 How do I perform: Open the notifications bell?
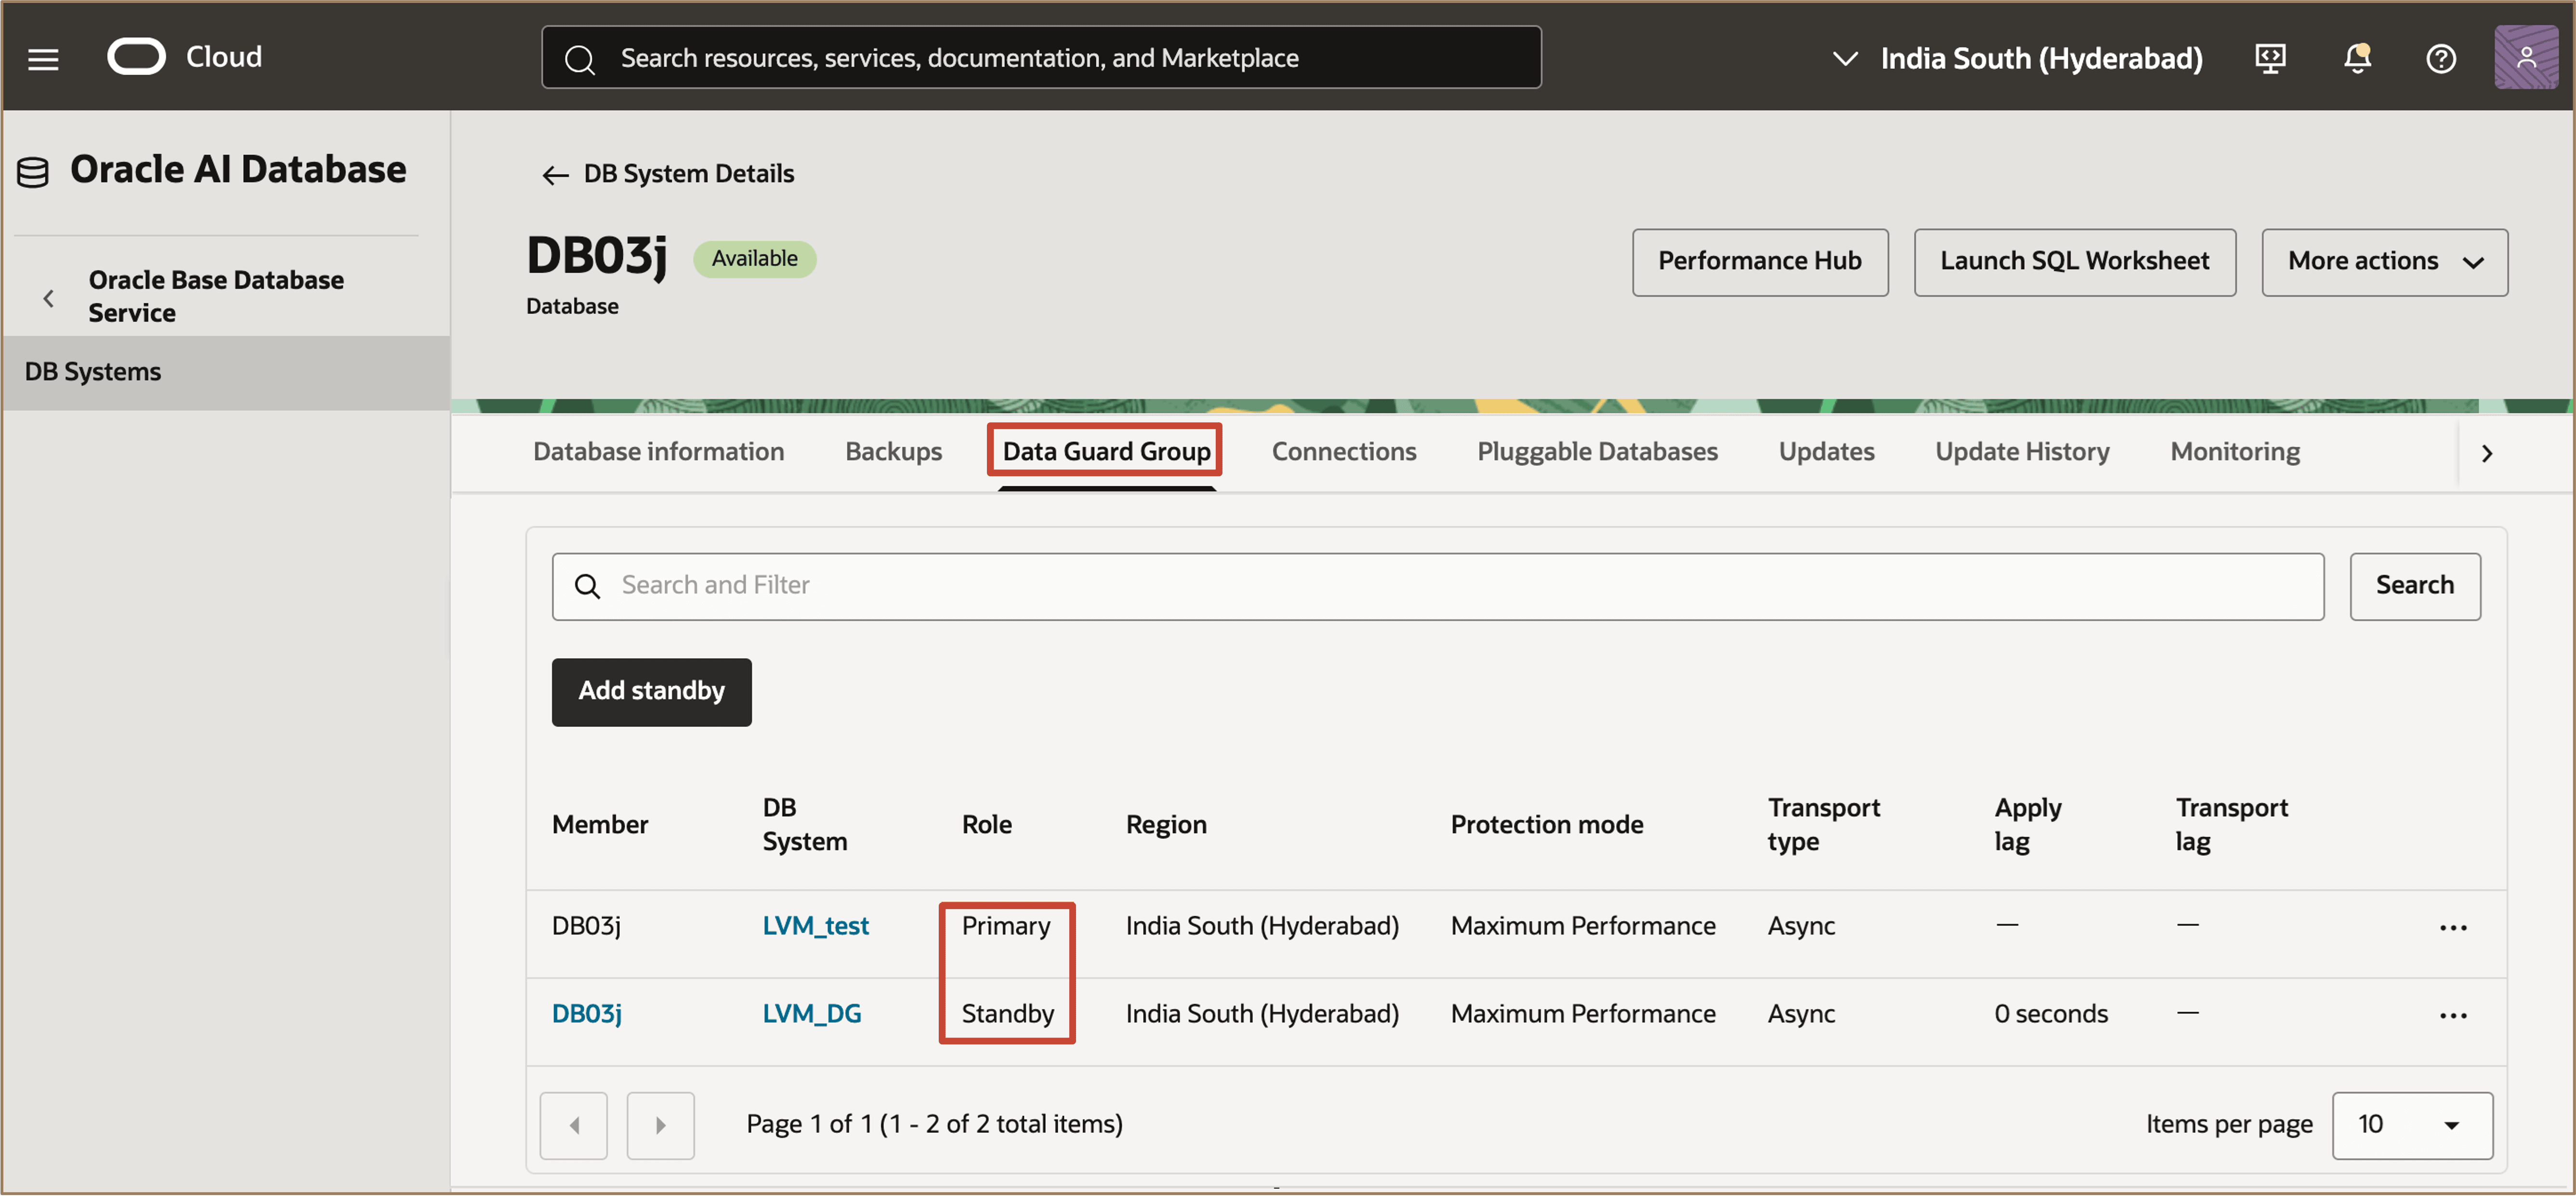(x=2356, y=58)
